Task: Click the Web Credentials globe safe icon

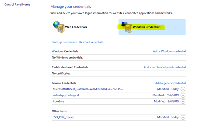Action: pos(58,27)
